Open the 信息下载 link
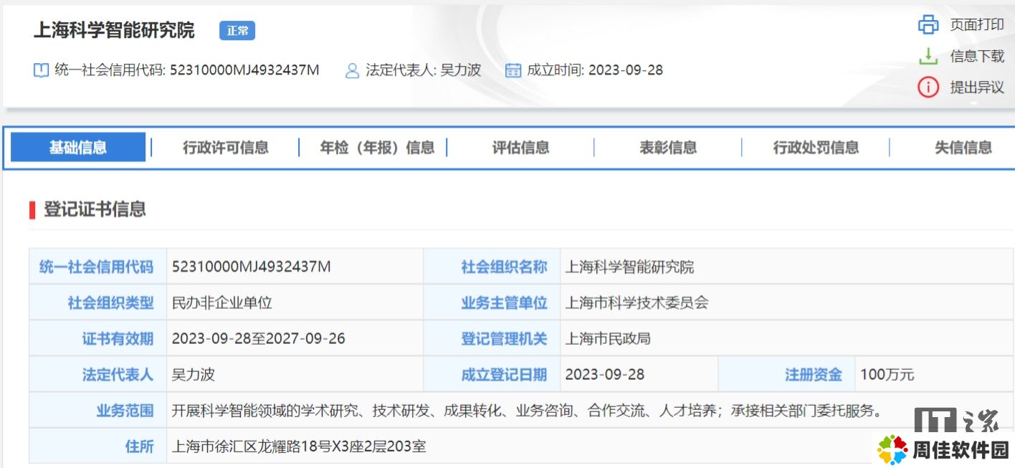 click(977, 56)
